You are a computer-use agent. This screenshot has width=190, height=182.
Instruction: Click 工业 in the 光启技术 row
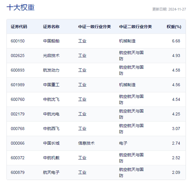point(82,56)
